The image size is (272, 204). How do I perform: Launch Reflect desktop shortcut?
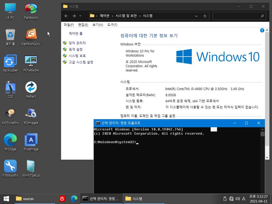tap(31, 90)
